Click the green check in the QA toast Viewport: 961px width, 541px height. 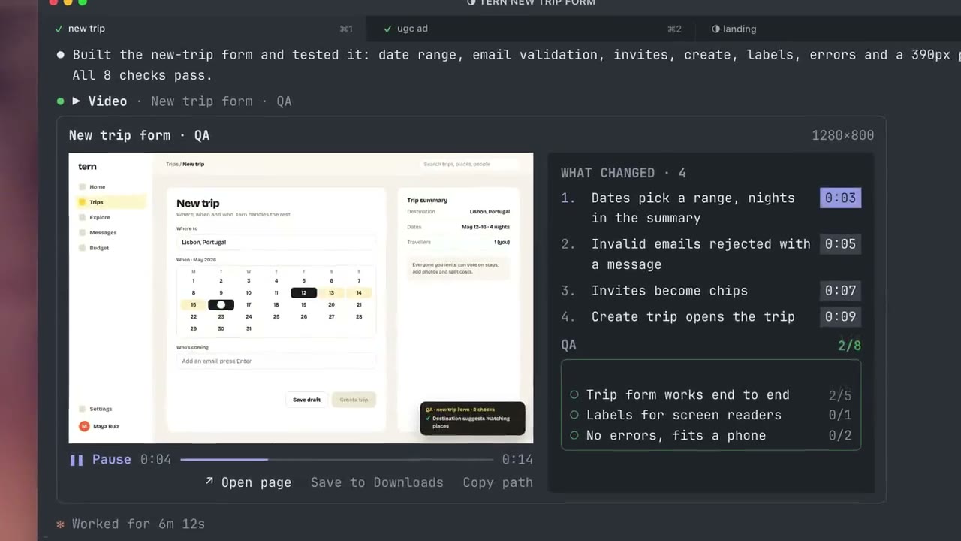(428, 419)
